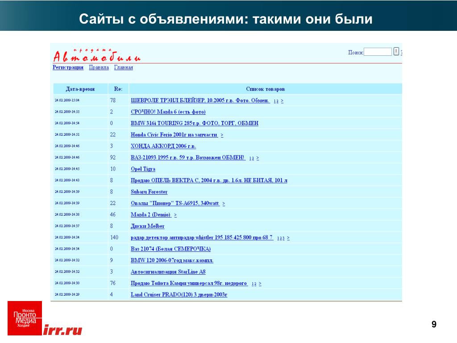457x343 pixels.
Task: Open the Правила link
Action: click(x=99, y=67)
